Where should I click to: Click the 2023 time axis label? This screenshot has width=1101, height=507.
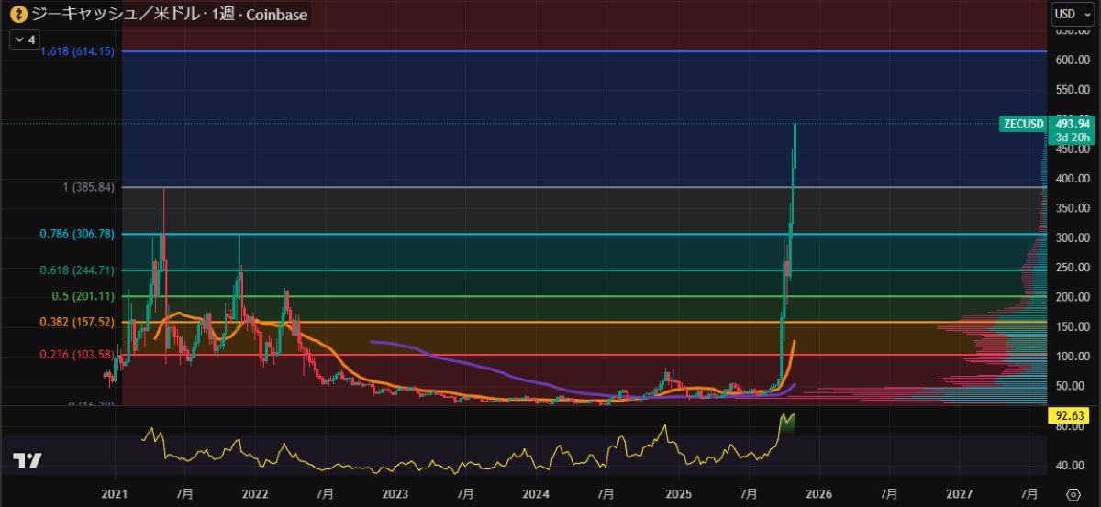pyautogui.click(x=395, y=493)
